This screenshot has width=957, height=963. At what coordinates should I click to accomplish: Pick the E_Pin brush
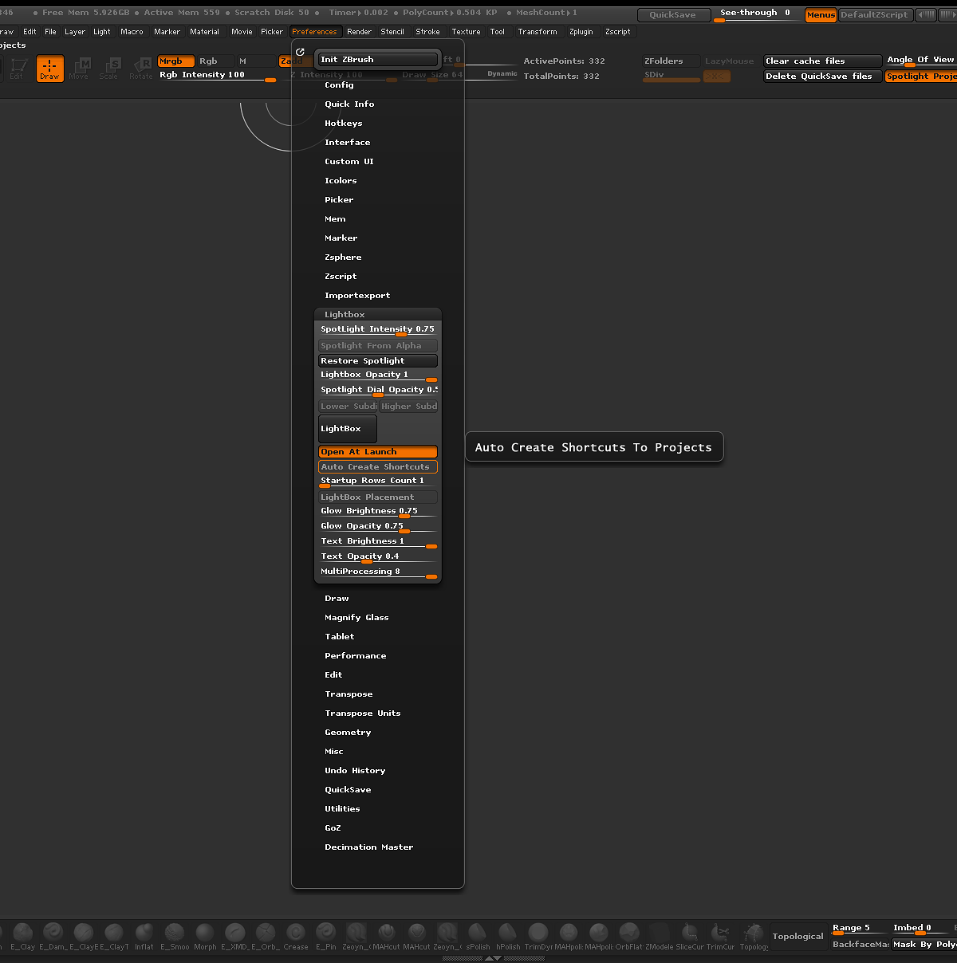326,936
